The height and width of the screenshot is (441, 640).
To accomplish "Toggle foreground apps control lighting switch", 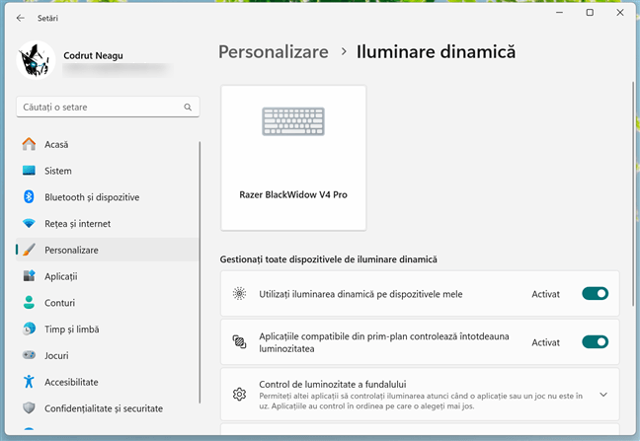I will (x=595, y=342).
